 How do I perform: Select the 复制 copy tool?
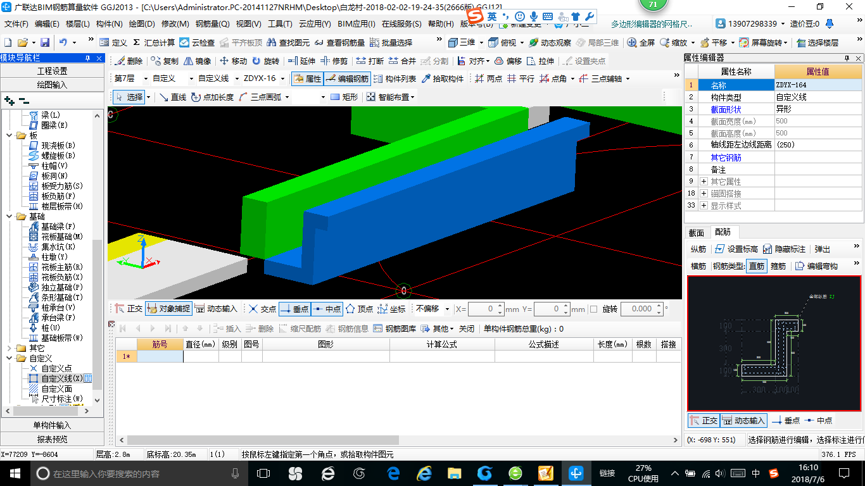coord(165,61)
